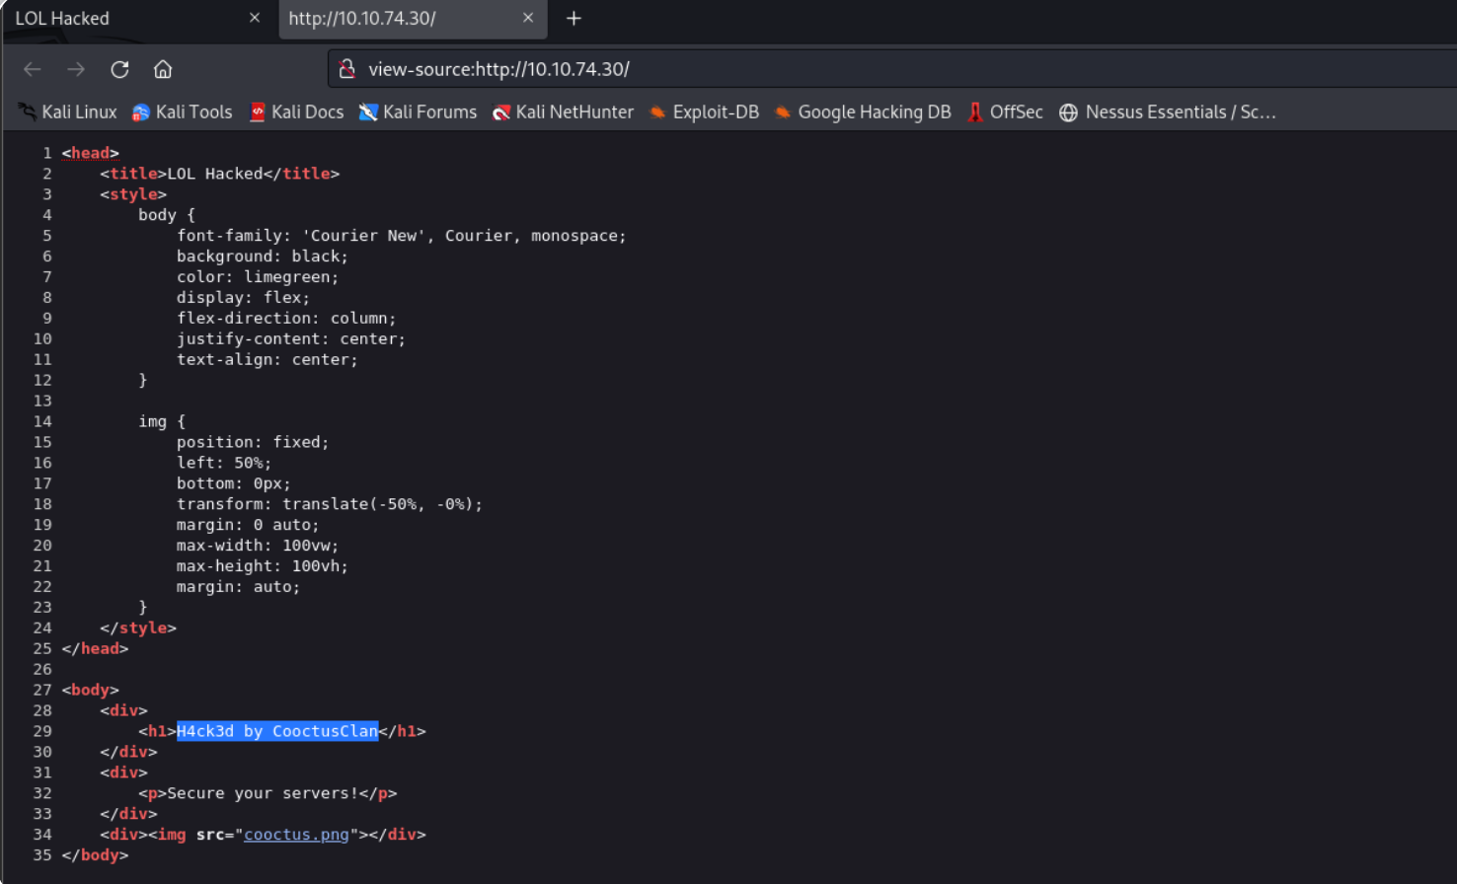Open a new tab with plus button
Screen dimensions: 1457x884
[574, 19]
